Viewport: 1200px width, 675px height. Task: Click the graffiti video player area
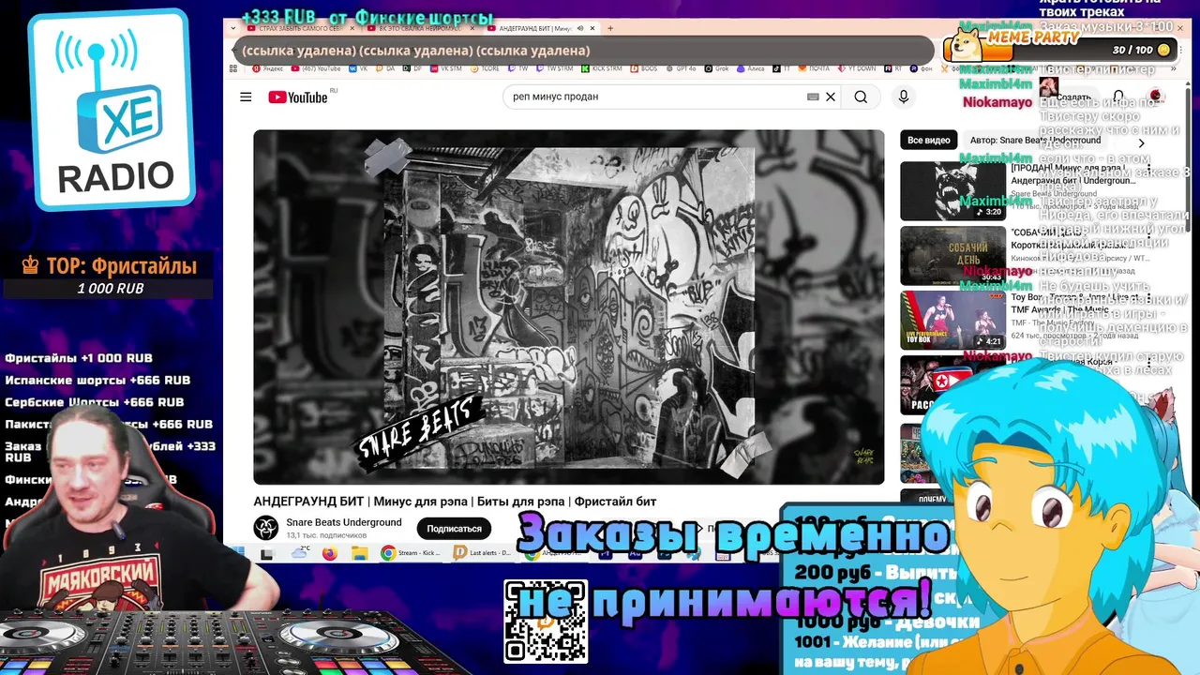click(568, 307)
